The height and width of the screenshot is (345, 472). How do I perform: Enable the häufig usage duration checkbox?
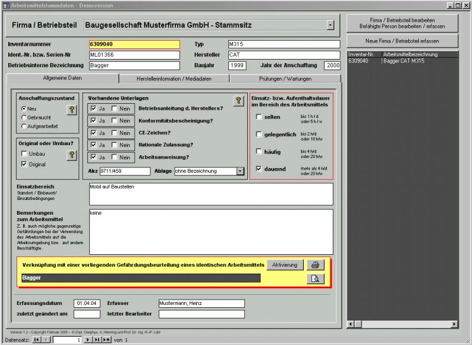259,152
